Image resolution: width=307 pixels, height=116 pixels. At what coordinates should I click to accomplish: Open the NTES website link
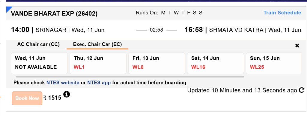(x=63, y=83)
